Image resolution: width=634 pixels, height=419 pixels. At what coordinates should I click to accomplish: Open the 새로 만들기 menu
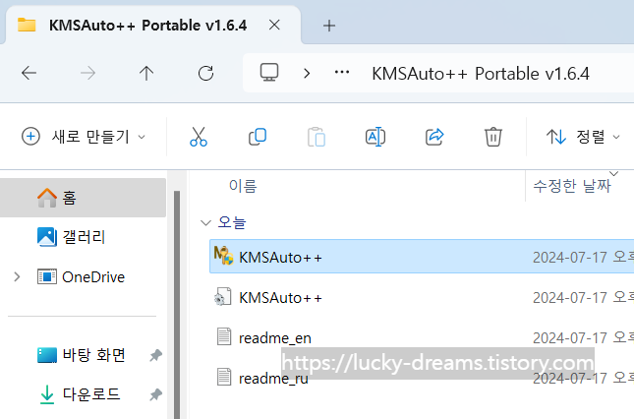point(84,137)
